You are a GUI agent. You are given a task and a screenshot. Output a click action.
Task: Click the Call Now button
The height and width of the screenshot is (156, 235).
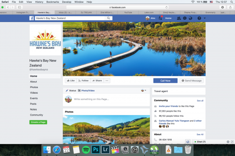point(166,81)
